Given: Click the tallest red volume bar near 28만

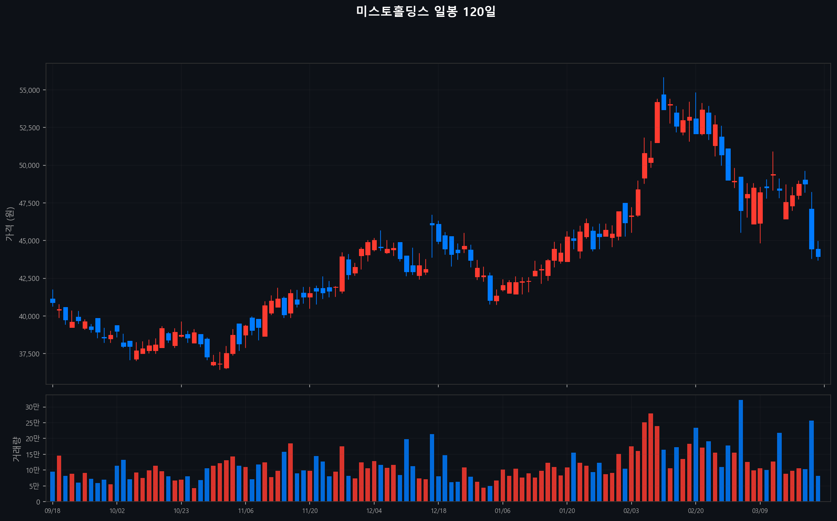Looking at the screenshot, I should (651, 458).
